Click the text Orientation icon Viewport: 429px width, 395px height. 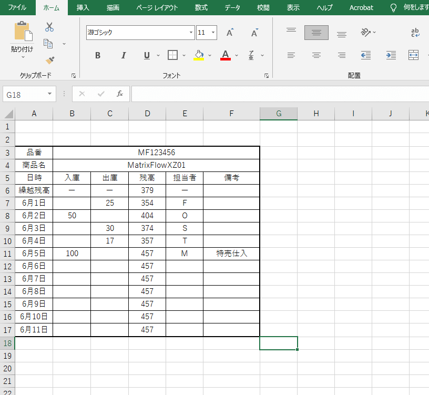(365, 33)
